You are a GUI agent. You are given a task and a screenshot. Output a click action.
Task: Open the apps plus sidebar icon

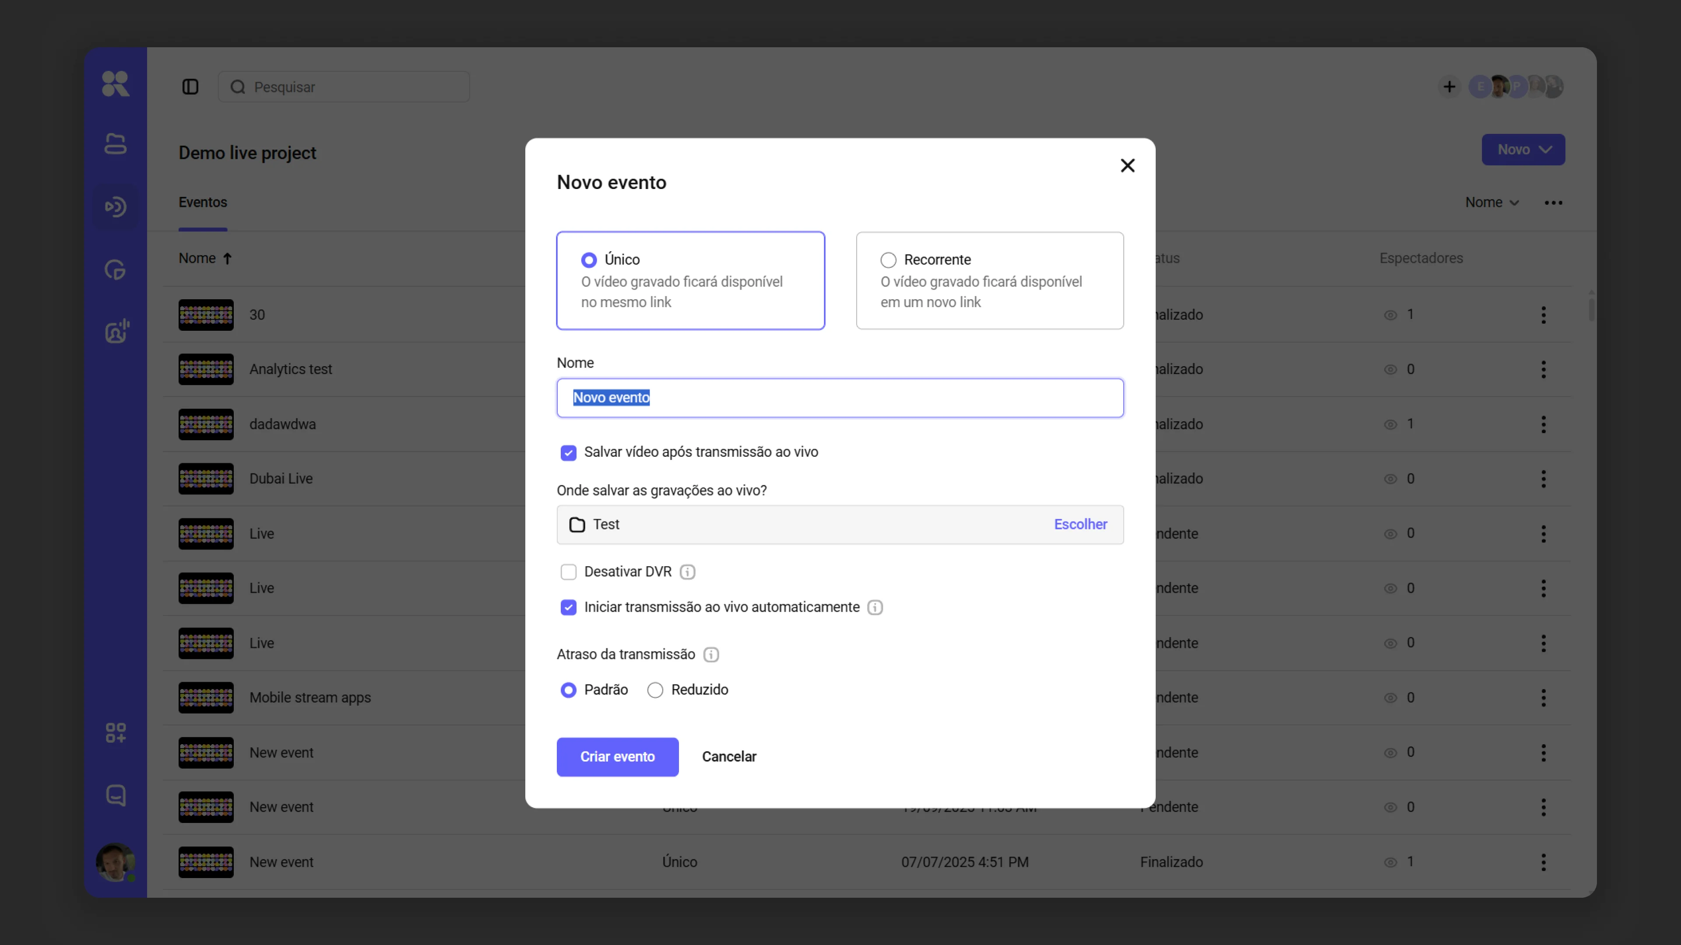point(116,733)
